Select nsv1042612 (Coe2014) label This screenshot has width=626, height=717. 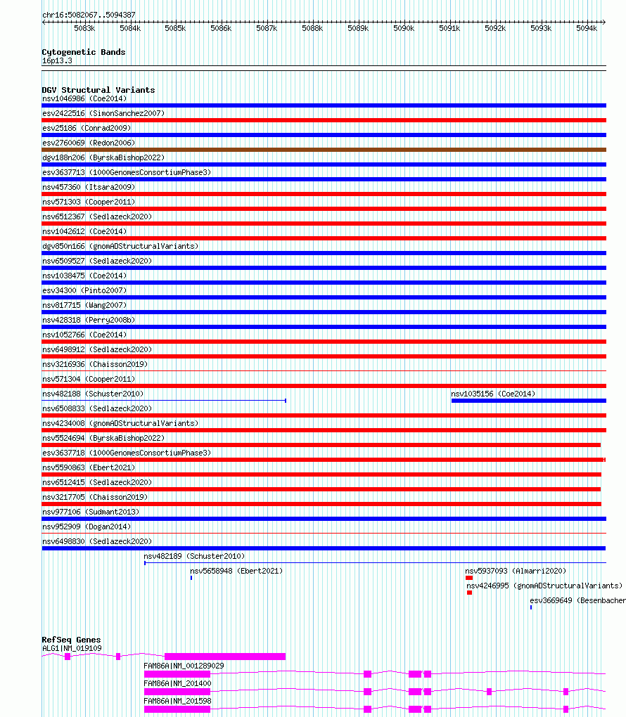pos(84,231)
